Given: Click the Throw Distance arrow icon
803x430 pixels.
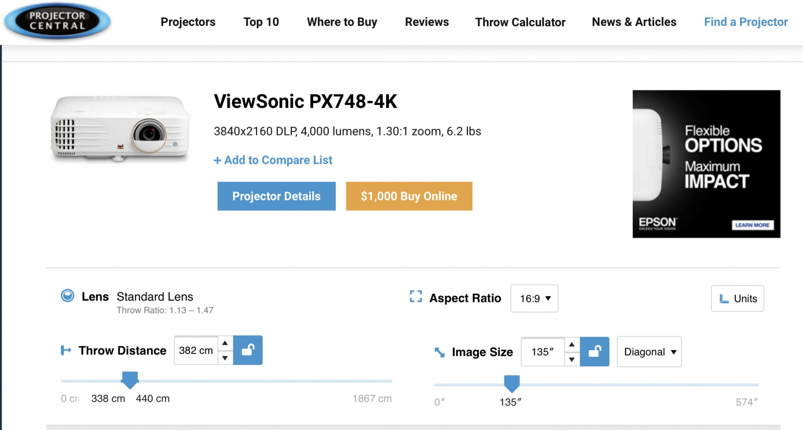Looking at the screenshot, I should (66, 350).
